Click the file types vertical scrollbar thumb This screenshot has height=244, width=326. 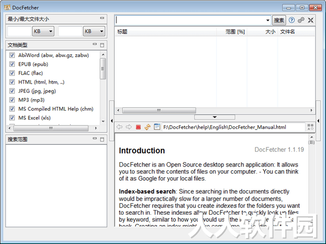tap(103, 69)
